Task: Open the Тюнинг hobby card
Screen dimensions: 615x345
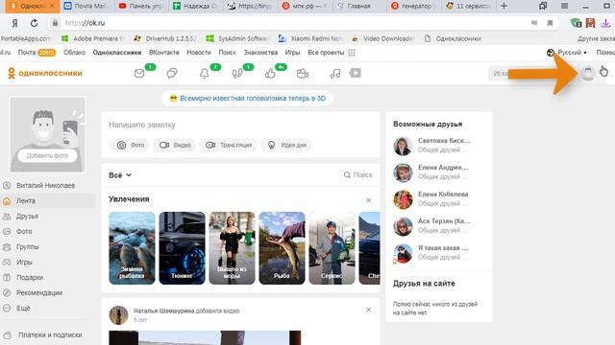Action: point(182,248)
